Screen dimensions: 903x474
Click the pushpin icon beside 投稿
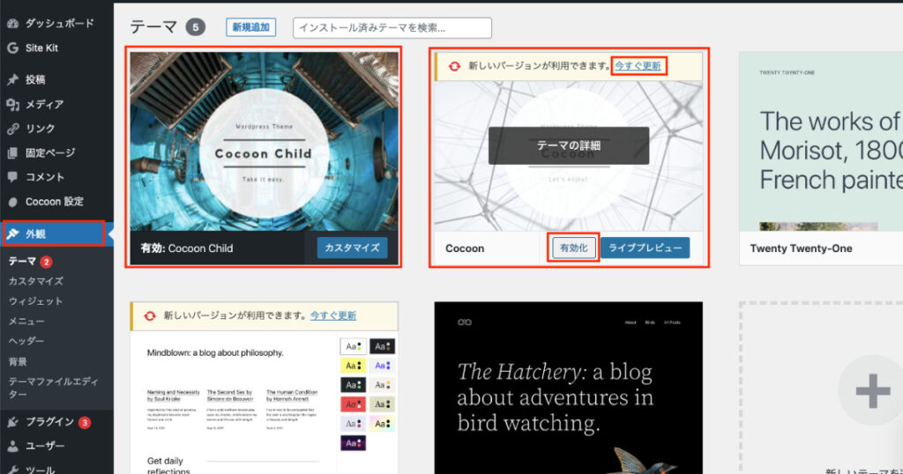pos(12,80)
